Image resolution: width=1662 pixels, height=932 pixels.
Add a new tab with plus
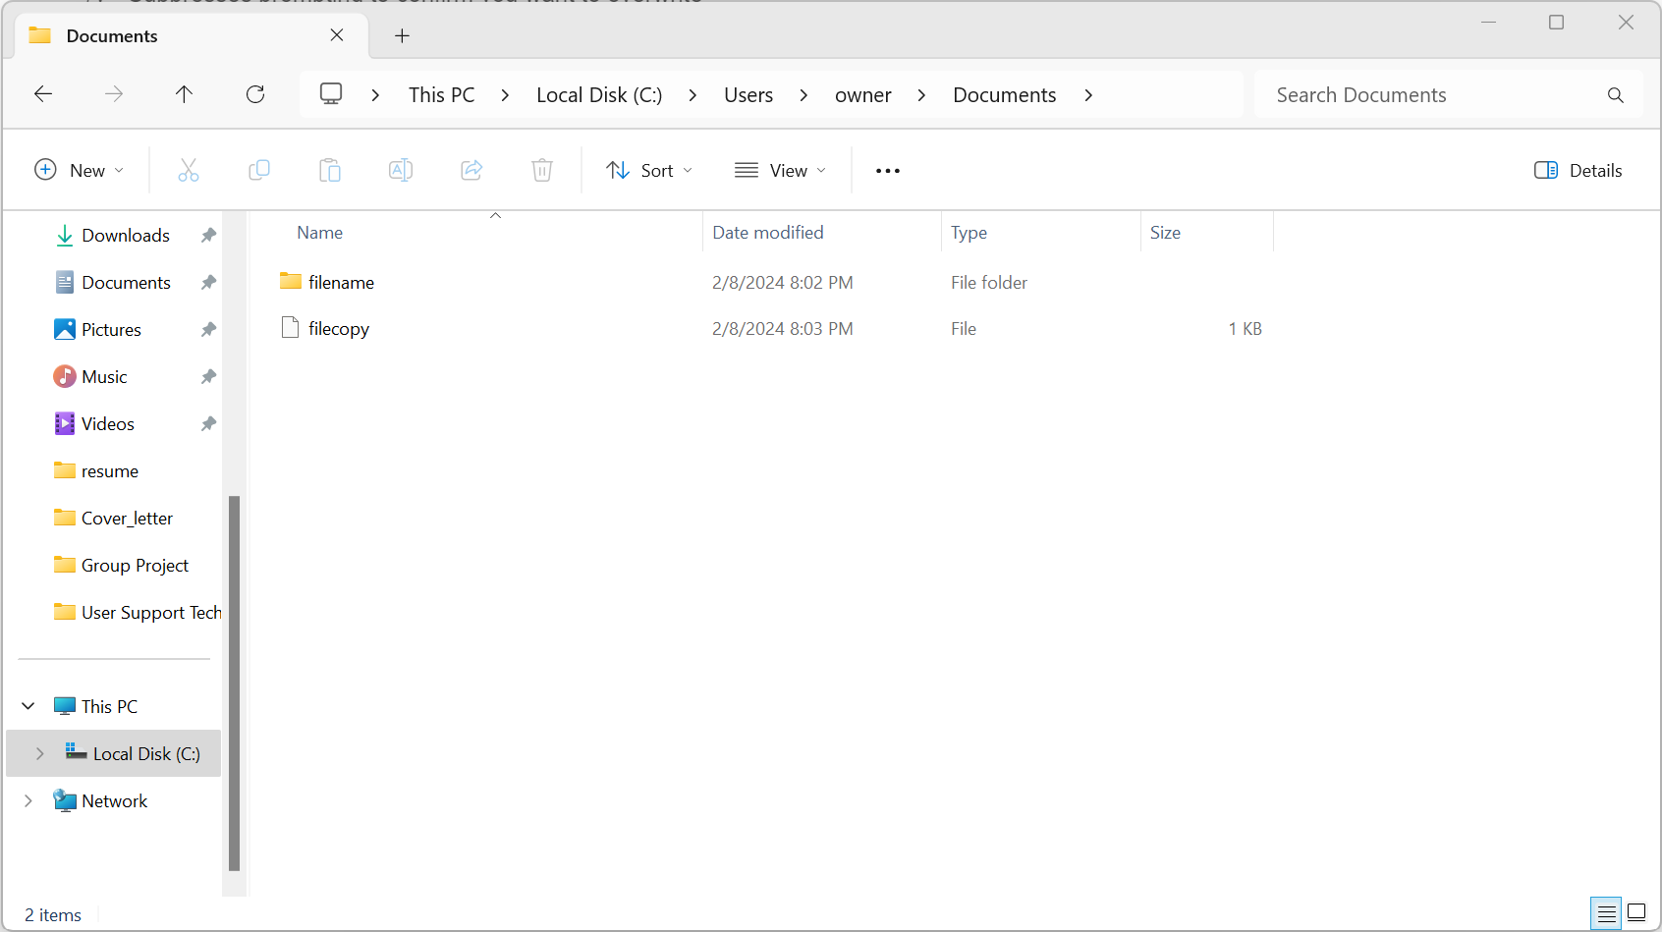[402, 36]
